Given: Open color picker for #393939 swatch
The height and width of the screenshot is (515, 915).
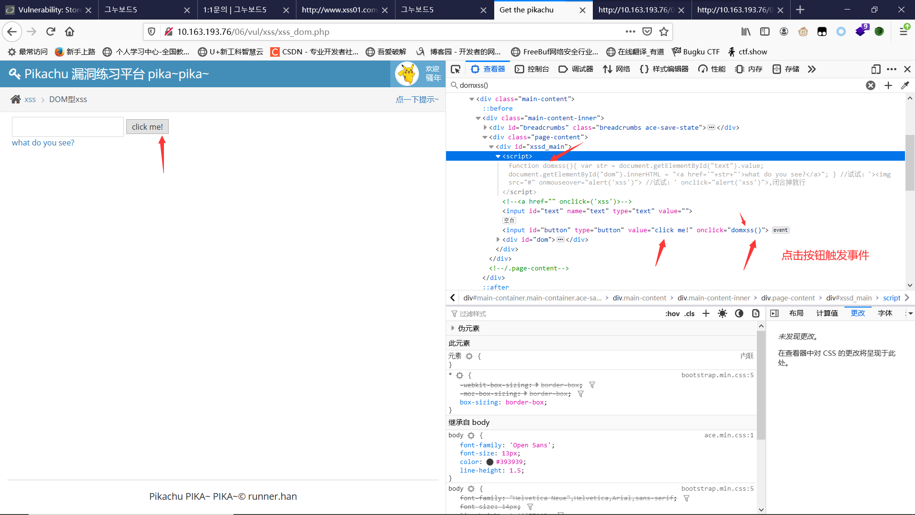Looking at the screenshot, I should click(489, 462).
